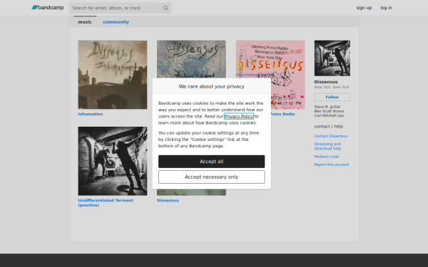Click the search magnifier icon
428x267 pixels.
coord(165,8)
